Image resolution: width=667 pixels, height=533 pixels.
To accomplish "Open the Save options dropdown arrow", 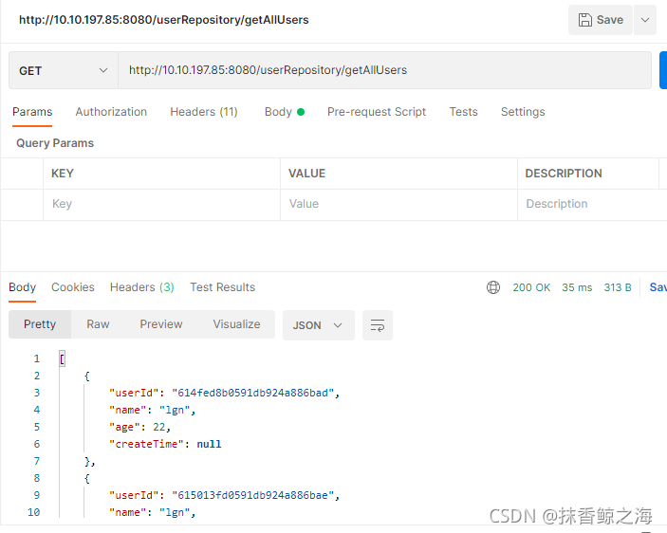I will 645,20.
